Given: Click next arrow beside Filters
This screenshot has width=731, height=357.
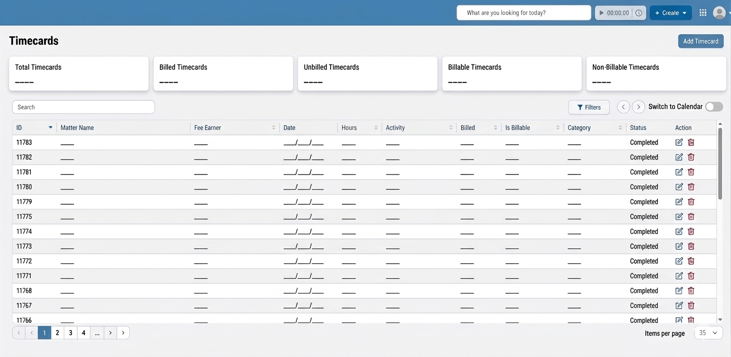Looking at the screenshot, I should point(638,107).
